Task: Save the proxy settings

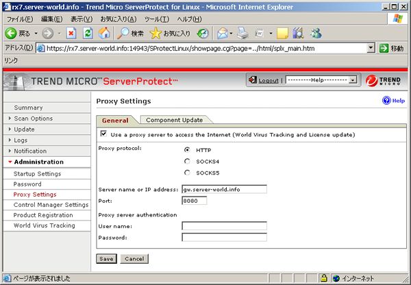Action: [105, 259]
